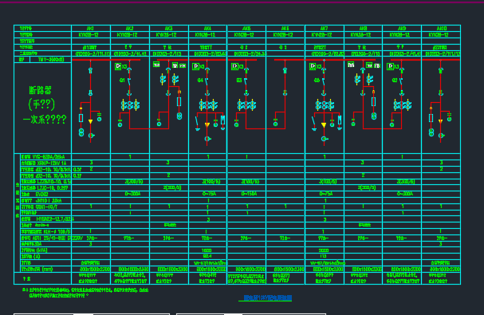Select the current transformer group in AK2
This screenshot has width=484, height=315.
pyautogui.click(x=130, y=105)
